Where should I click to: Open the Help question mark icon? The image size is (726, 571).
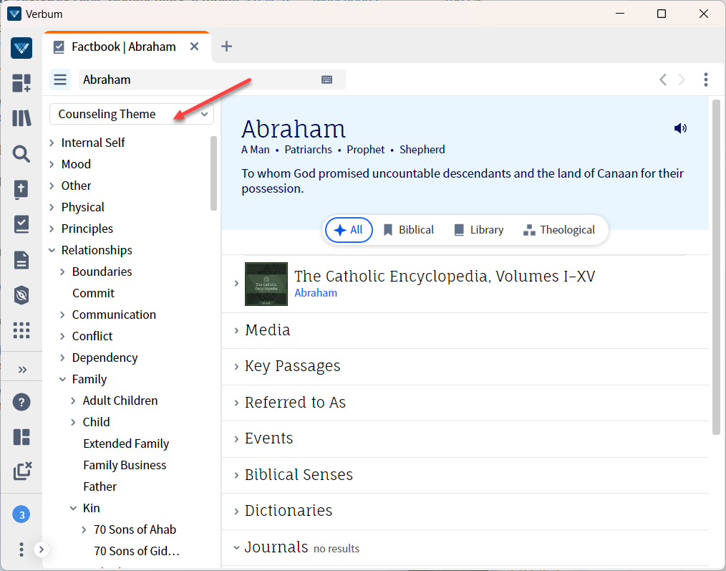(x=21, y=402)
